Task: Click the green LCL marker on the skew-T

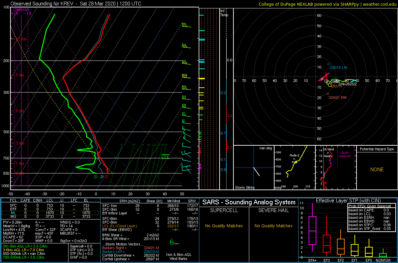Action: pyautogui.click(x=165, y=156)
